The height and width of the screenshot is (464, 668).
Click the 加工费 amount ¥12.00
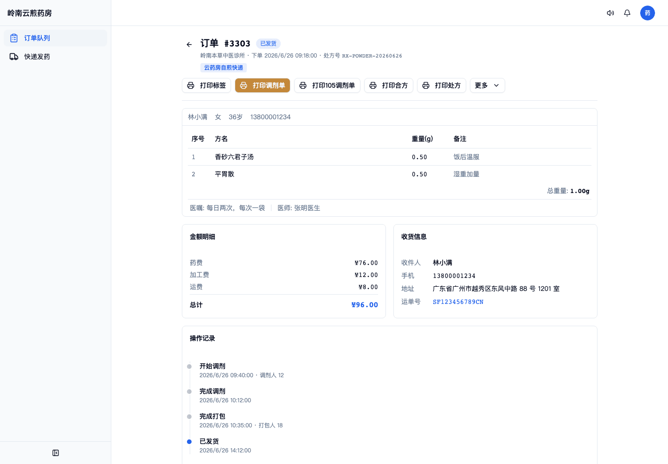point(366,275)
